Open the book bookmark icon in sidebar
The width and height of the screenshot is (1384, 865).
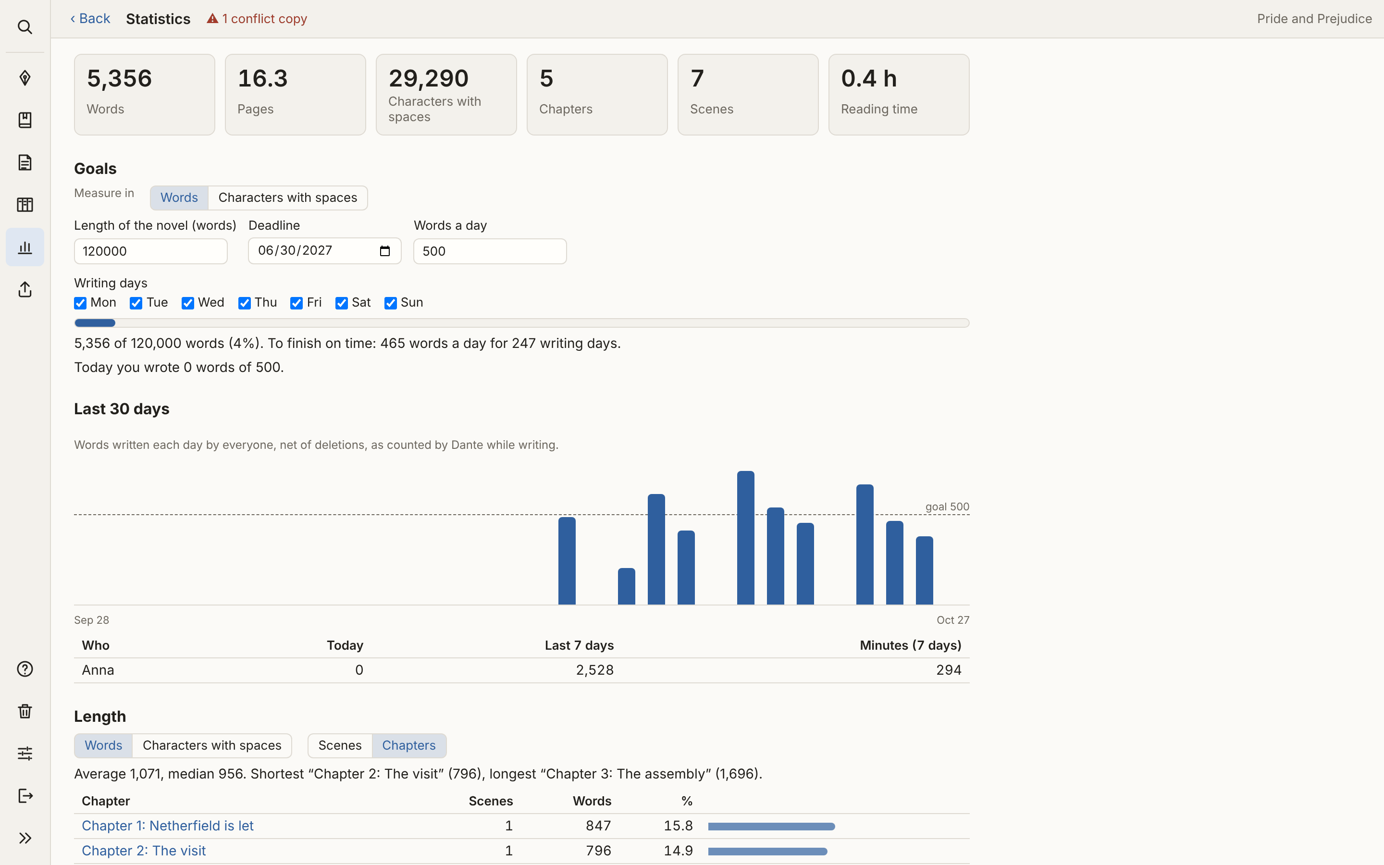point(25,120)
